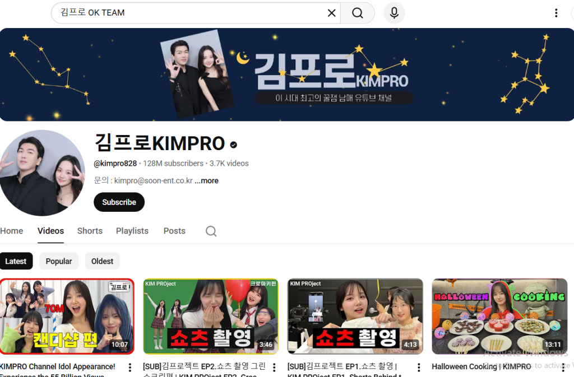Click the 128M subscribers count text
This screenshot has width=574, height=377.
coord(173,164)
